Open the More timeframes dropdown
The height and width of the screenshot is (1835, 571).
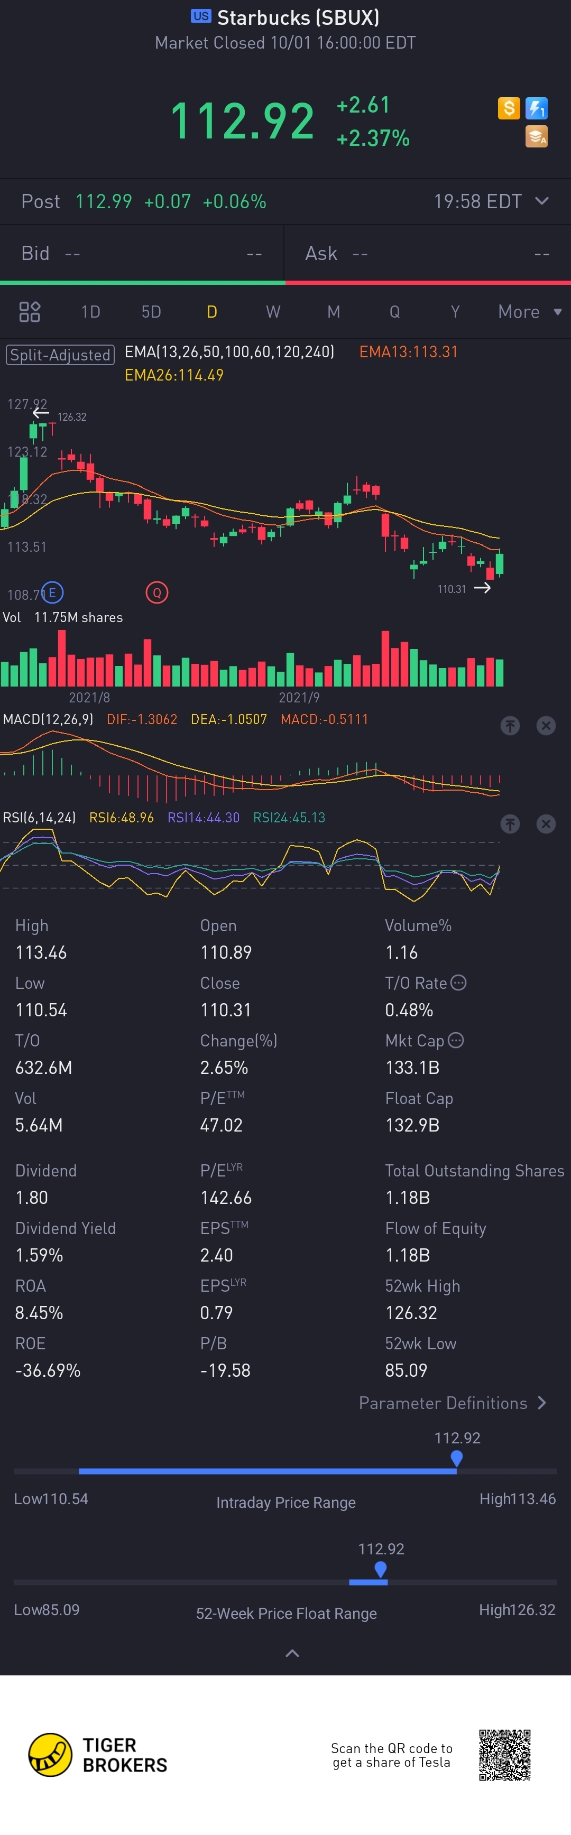[530, 312]
